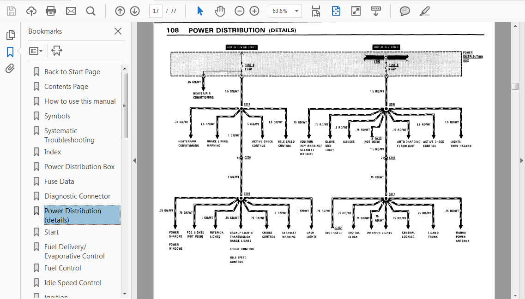Open bookmarks options menu dropdown

click(36, 51)
